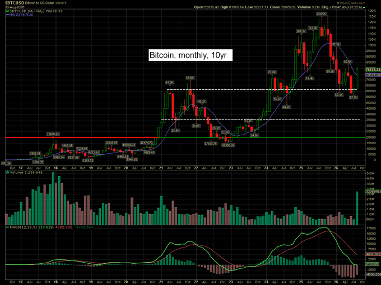
Task: Click the 82.8K price label
Action: (348, 62)
